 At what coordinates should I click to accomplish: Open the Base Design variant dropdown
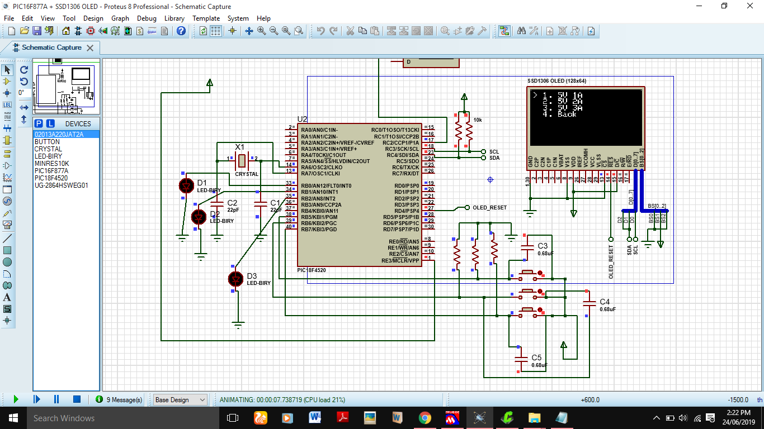(181, 399)
